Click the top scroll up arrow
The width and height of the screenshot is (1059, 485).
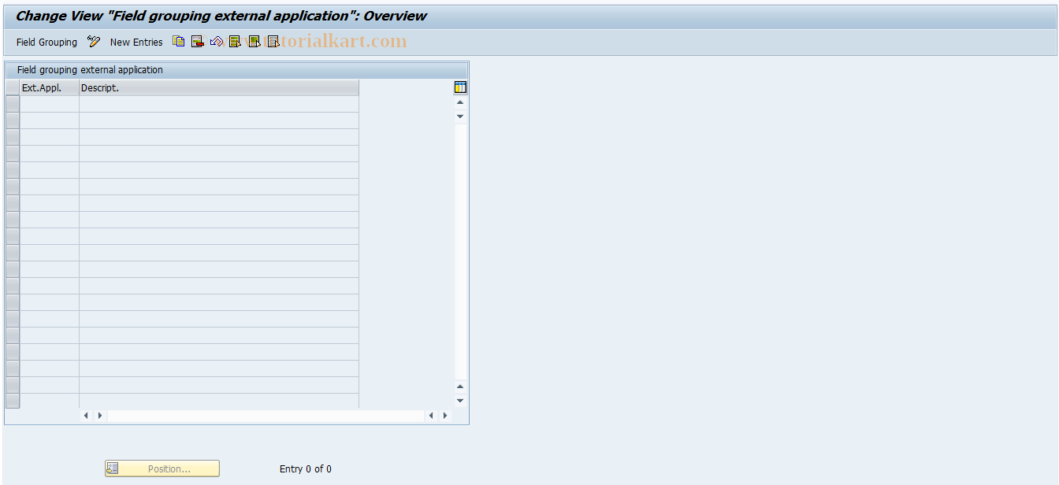click(x=460, y=102)
